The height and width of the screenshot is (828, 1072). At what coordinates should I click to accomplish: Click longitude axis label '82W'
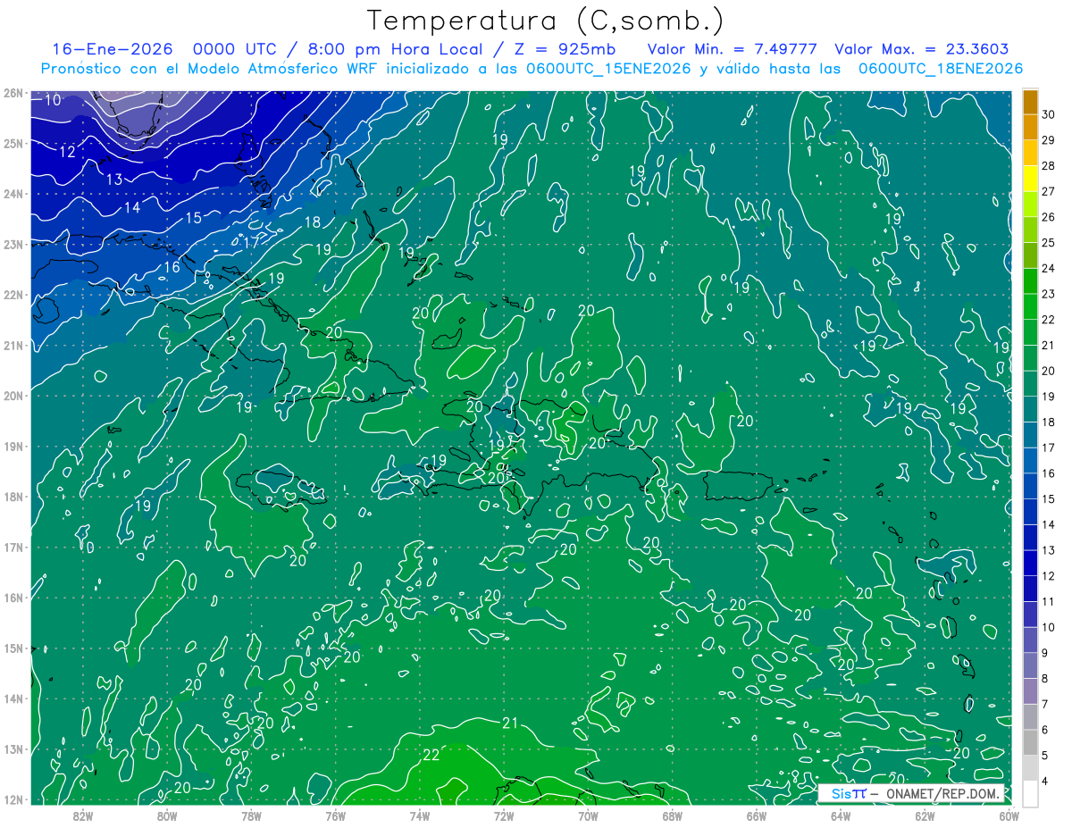click(x=83, y=815)
